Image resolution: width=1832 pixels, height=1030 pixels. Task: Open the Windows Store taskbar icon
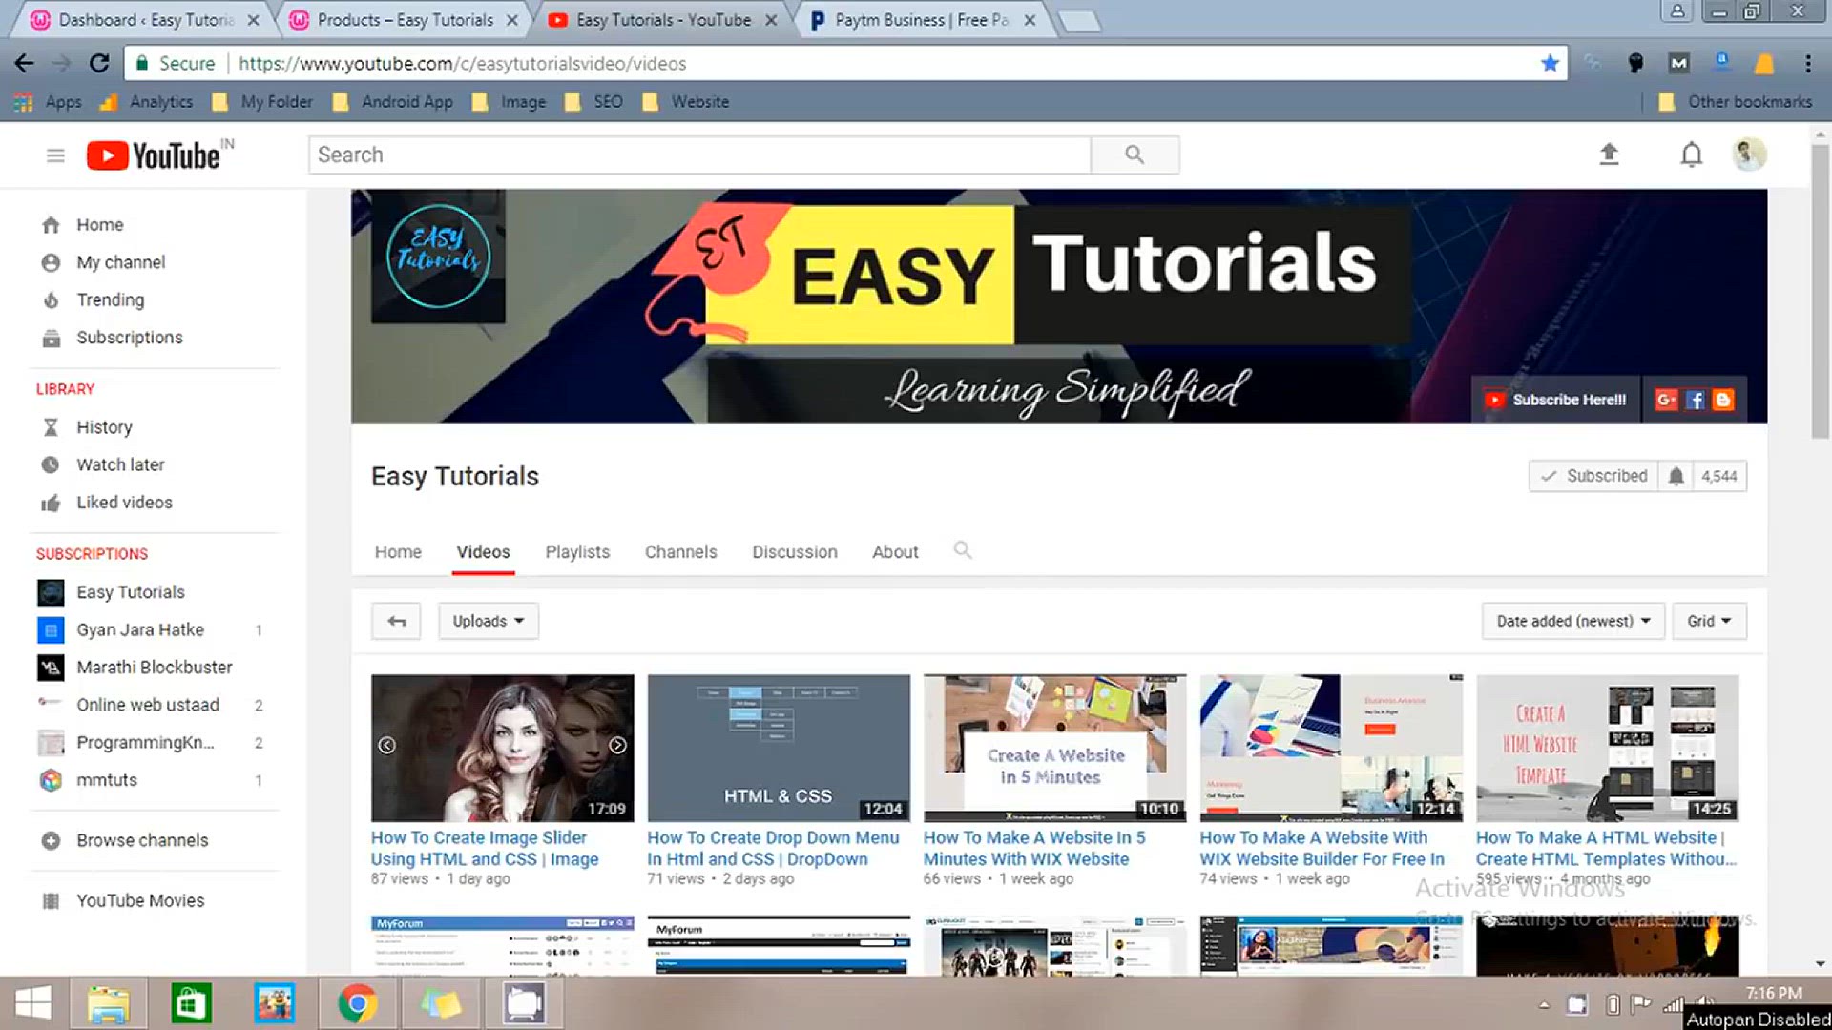191,1003
